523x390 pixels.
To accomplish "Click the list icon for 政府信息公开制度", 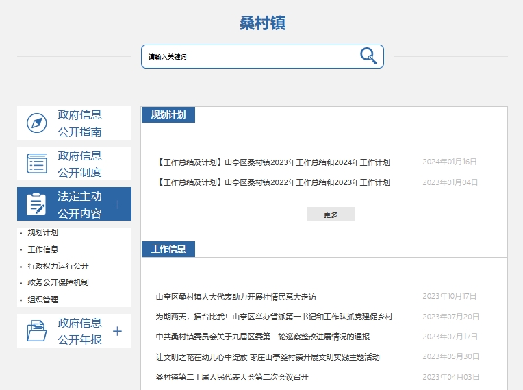I will tap(37, 163).
